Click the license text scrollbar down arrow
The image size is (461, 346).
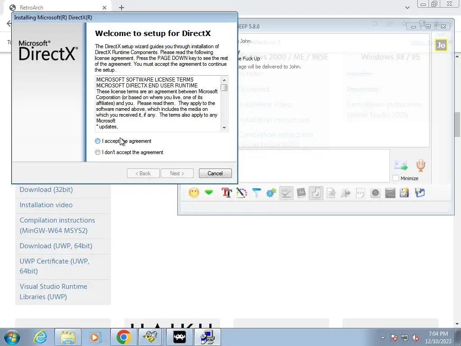point(224,127)
